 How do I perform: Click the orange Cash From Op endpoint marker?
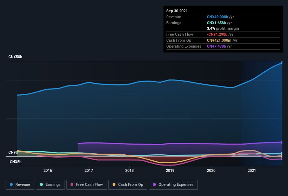(282, 156)
